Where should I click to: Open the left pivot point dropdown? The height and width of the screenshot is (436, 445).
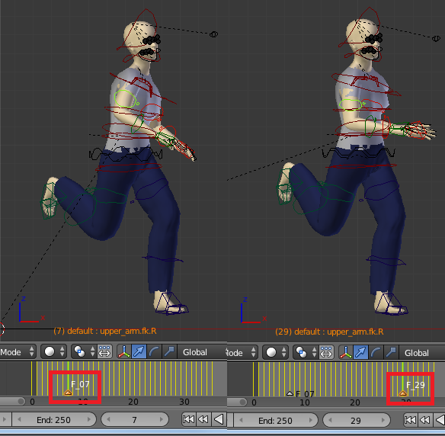tap(84, 352)
